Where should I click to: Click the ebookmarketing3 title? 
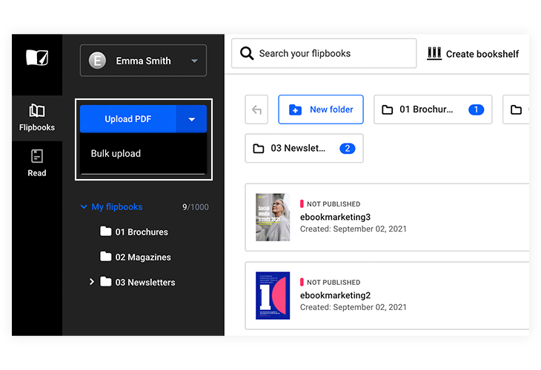335,217
